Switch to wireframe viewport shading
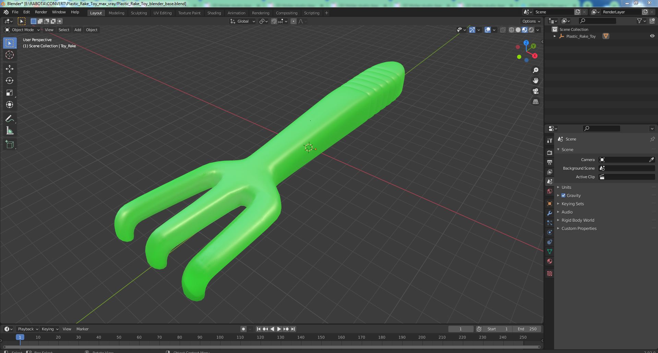The width and height of the screenshot is (658, 353). (512, 30)
